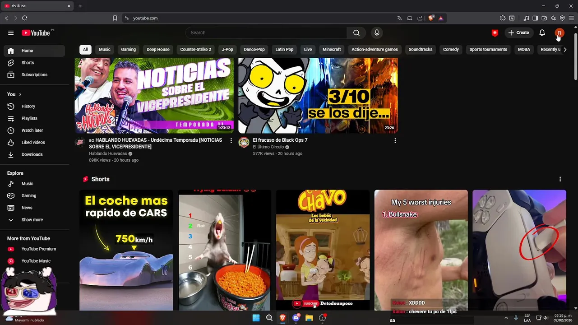Open the browser extensions puzzle icon
This screenshot has height=325, width=578.
coord(503,18)
